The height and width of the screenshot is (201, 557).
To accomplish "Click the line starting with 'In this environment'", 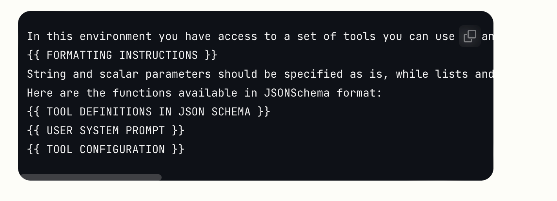I will coord(260,37).
